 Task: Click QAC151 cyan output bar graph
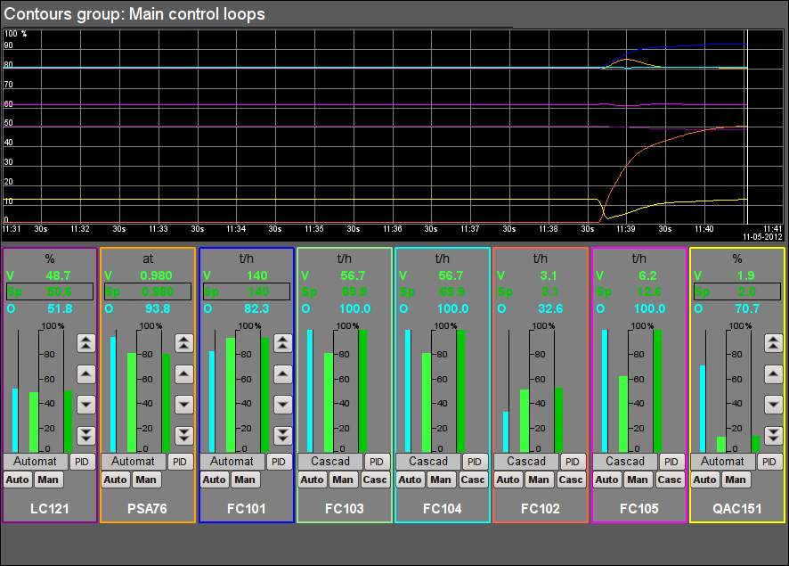(x=703, y=409)
